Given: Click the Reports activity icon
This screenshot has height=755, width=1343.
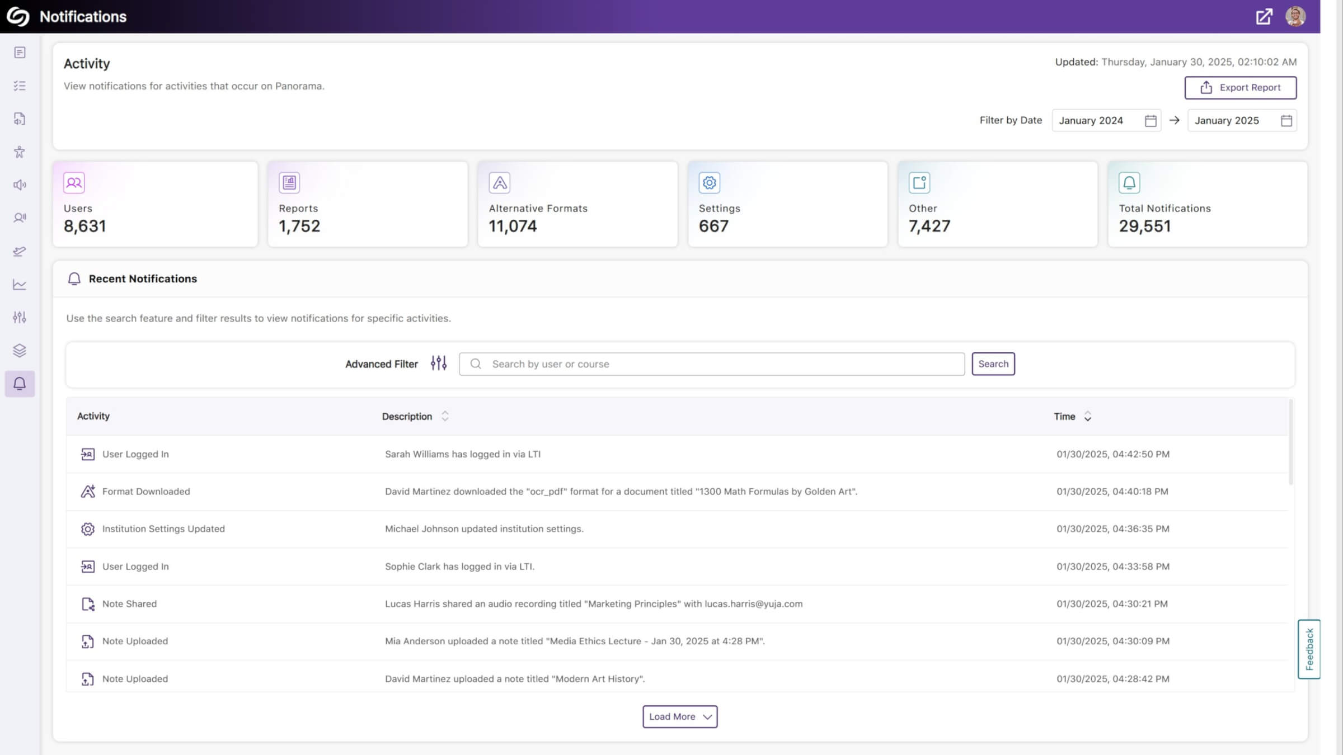Looking at the screenshot, I should tap(289, 182).
